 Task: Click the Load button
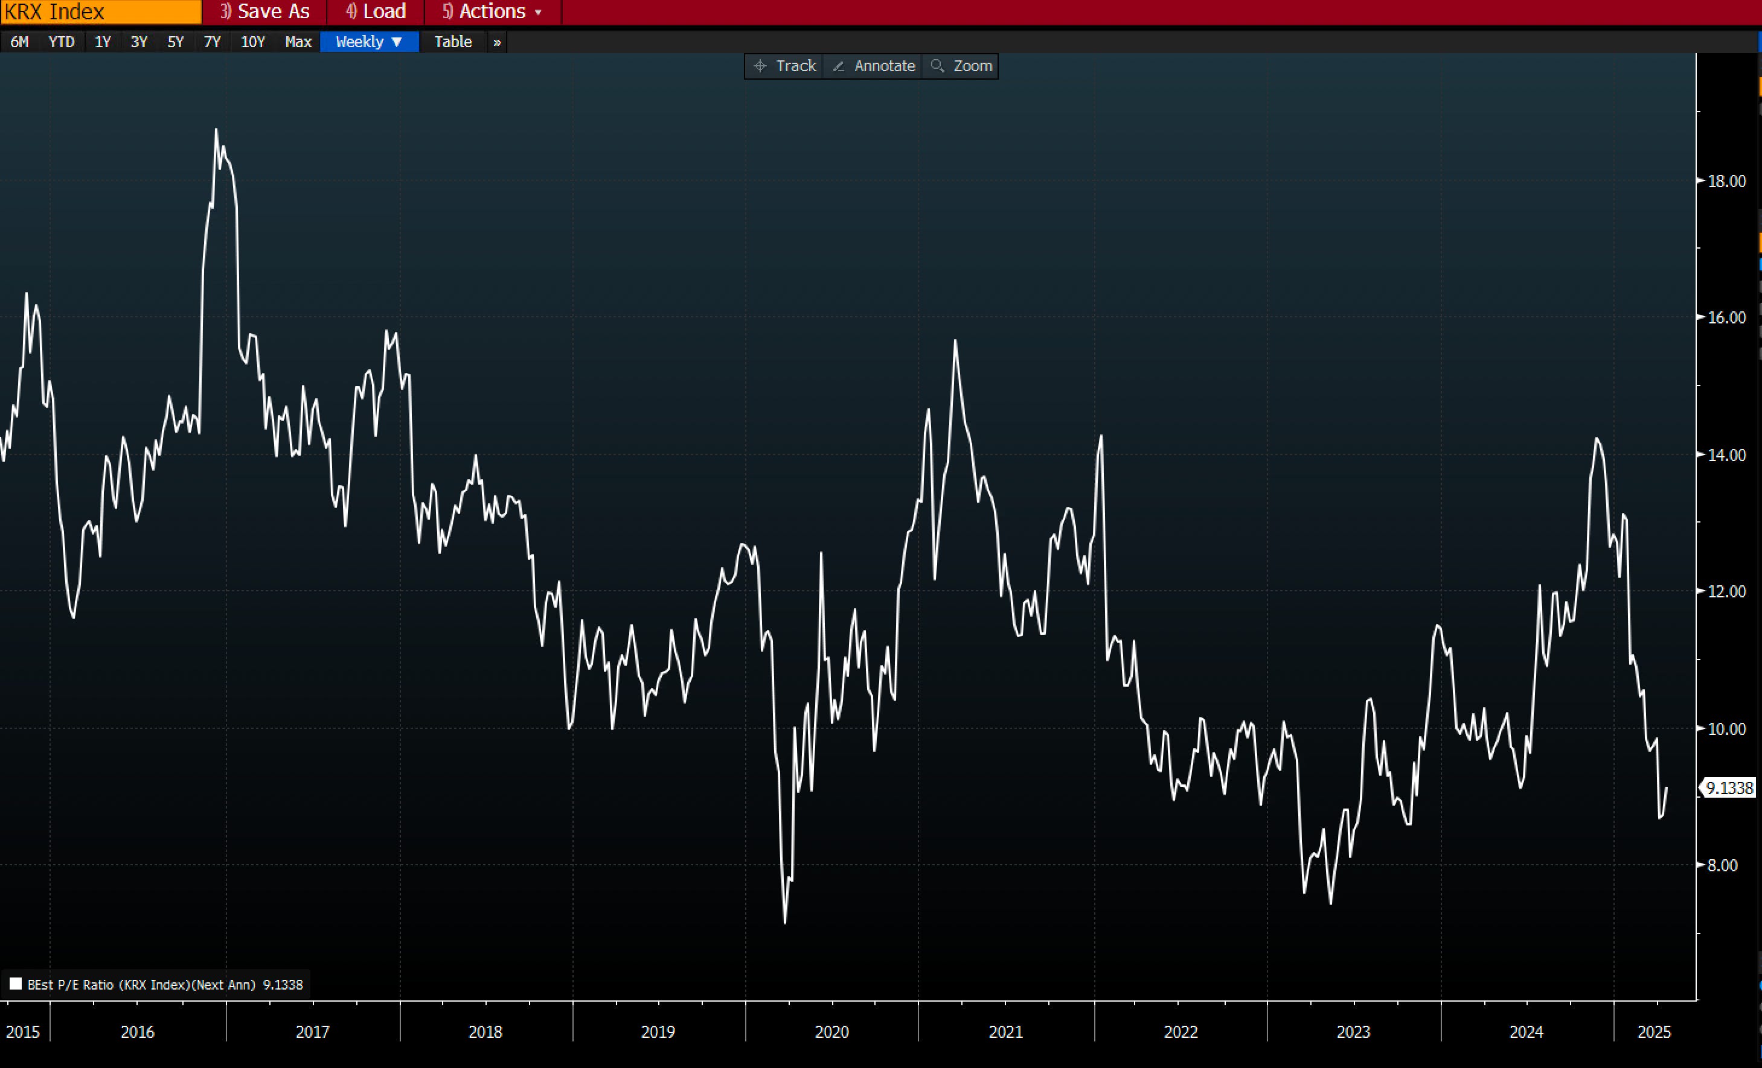pos(376,11)
